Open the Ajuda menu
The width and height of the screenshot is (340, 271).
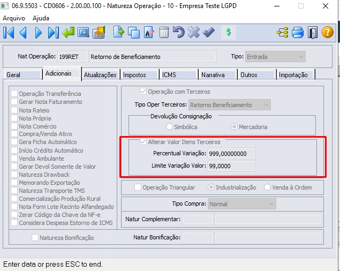[x=41, y=18]
